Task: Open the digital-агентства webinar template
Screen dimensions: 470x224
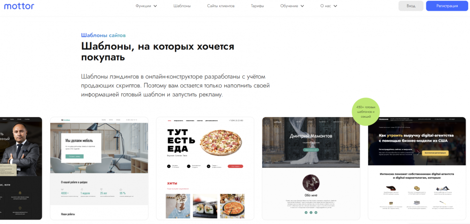Action: 417,168
